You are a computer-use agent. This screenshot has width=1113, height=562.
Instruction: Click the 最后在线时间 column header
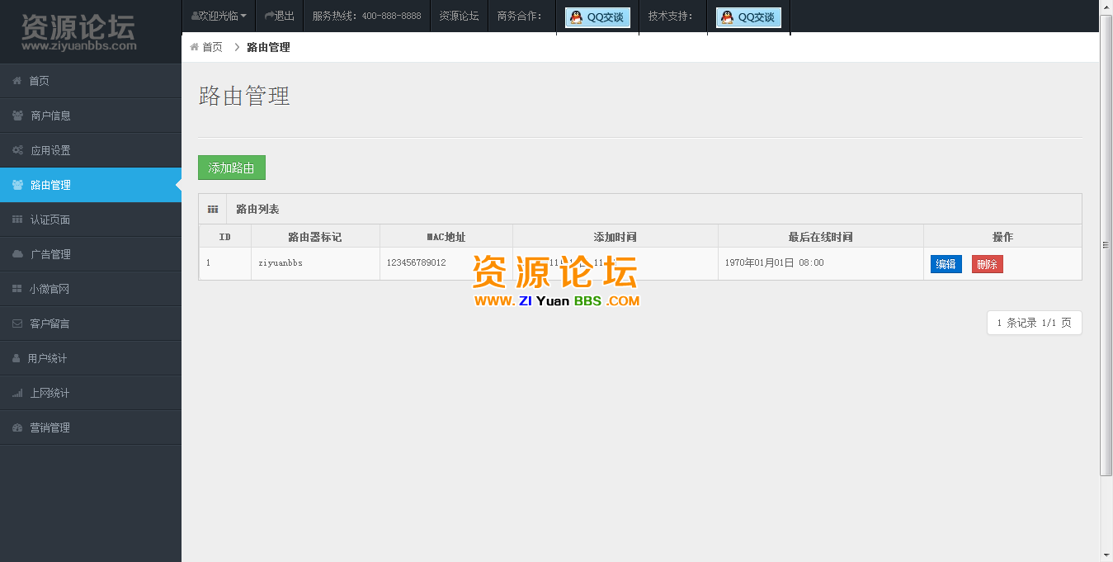click(x=821, y=237)
